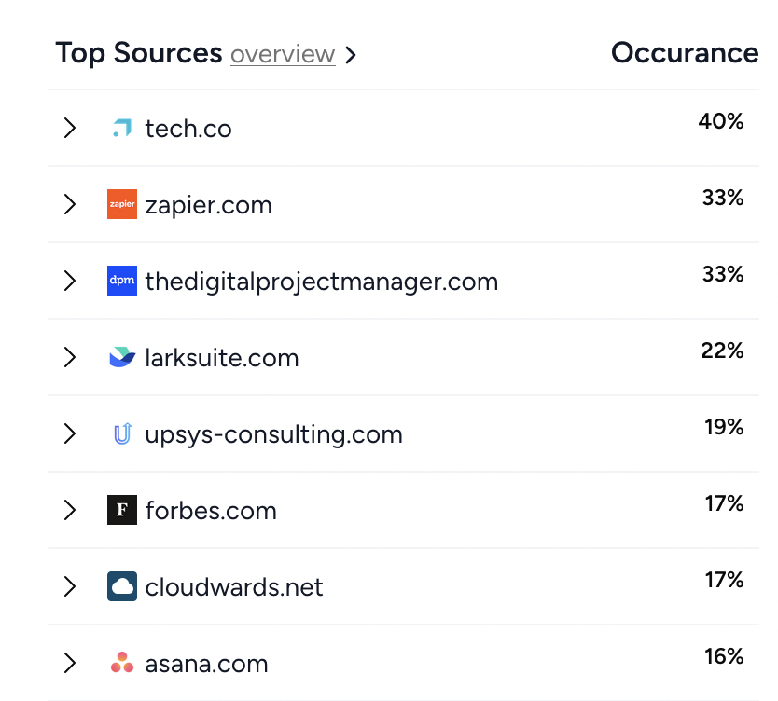The height and width of the screenshot is (701, 778).
Task: Click the Larksuite bird logo icon
Action: click(122, 357)
